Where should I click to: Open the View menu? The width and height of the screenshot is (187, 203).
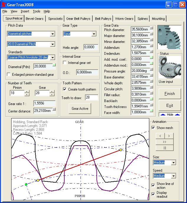click(x=14, y=11)
